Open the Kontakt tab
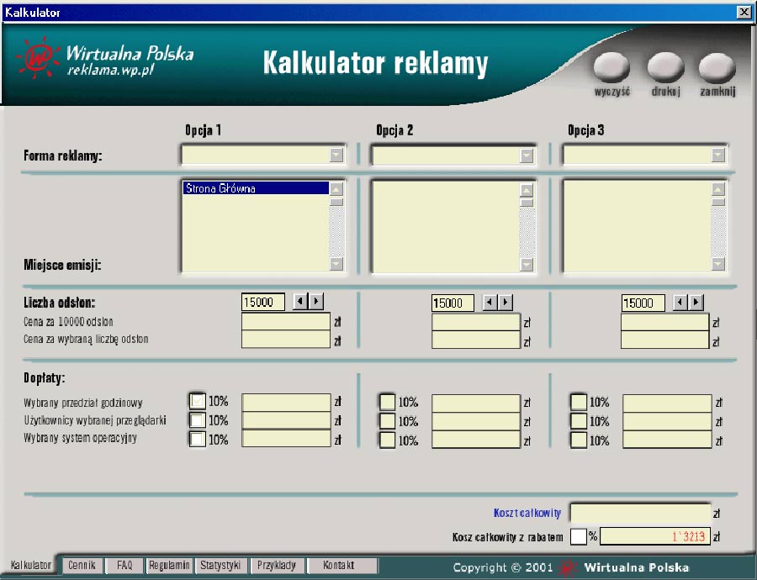 (x=341, y=565)
